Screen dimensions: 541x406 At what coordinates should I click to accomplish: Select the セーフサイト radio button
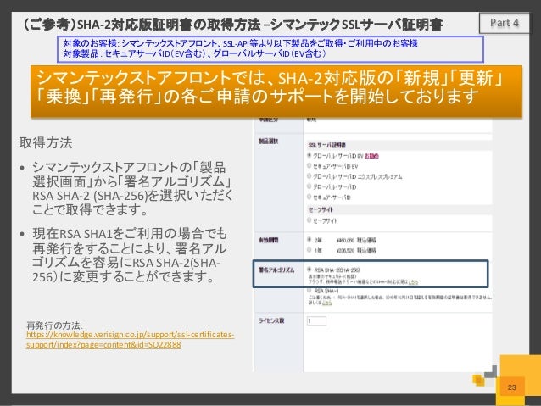[x=310, y=220]
